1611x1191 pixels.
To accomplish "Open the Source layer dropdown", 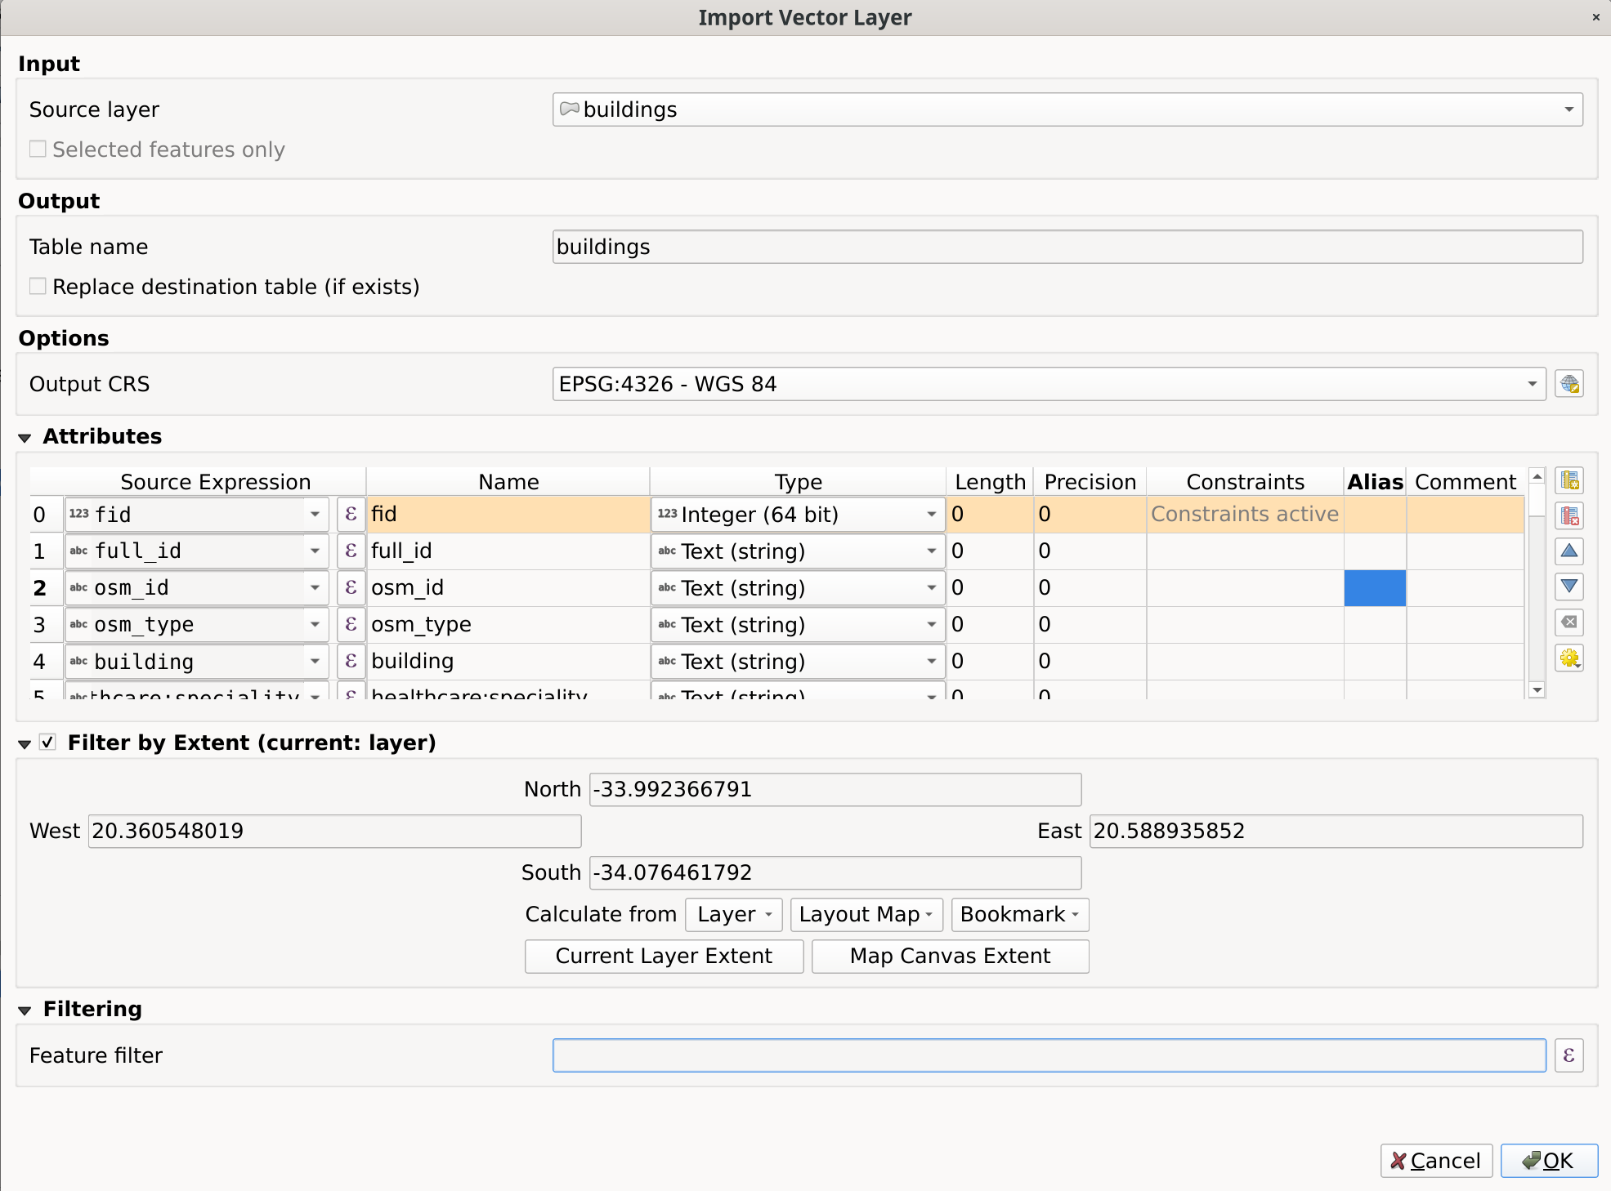I will point(1067,109).
